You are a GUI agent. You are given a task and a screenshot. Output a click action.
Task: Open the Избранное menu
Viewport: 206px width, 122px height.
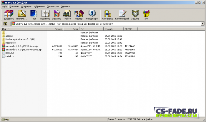point(39,6)
